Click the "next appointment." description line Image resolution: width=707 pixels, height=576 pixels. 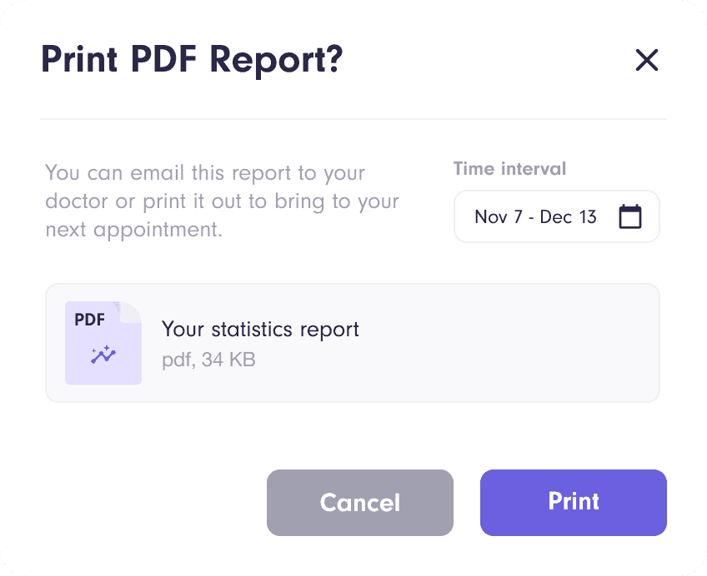[133, 229]
